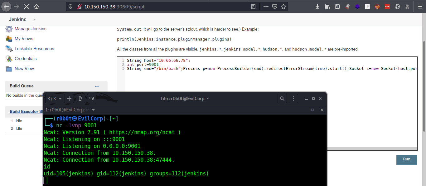Image resolution: width=426 pixels, height=186 pixels.
Task: Open the Build Executor Status link
Action: (26, 111)
